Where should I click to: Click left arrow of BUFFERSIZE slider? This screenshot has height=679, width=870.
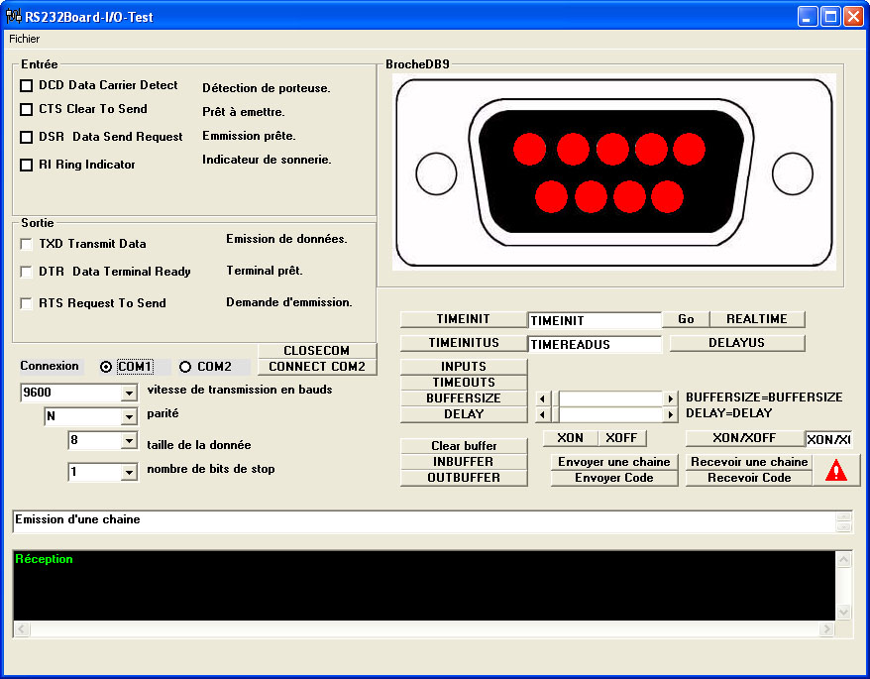coord(542,398)
